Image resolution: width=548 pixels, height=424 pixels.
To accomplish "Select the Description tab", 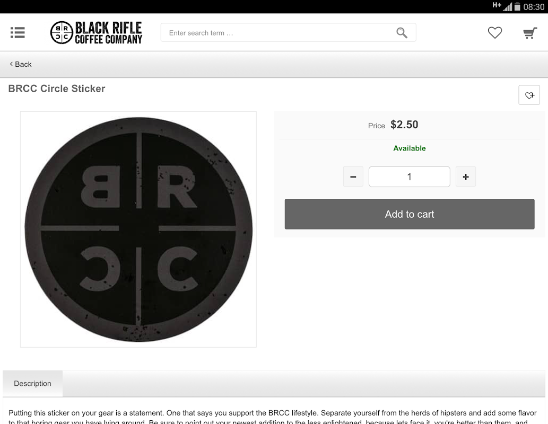I will pyautogui.click(x=32, y=384).
